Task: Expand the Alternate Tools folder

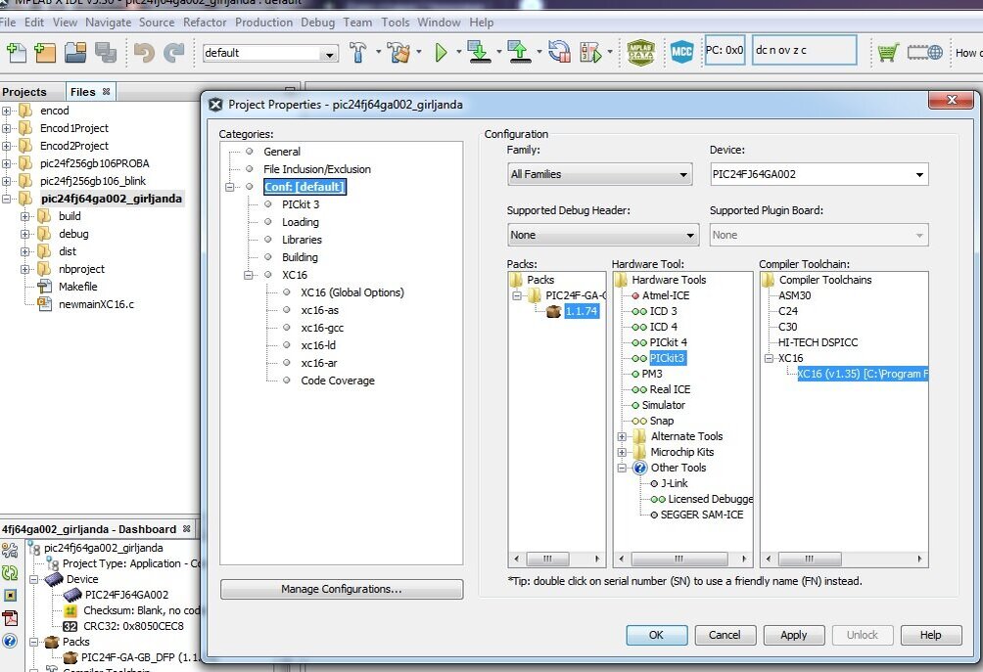Action: coord(622,436)
